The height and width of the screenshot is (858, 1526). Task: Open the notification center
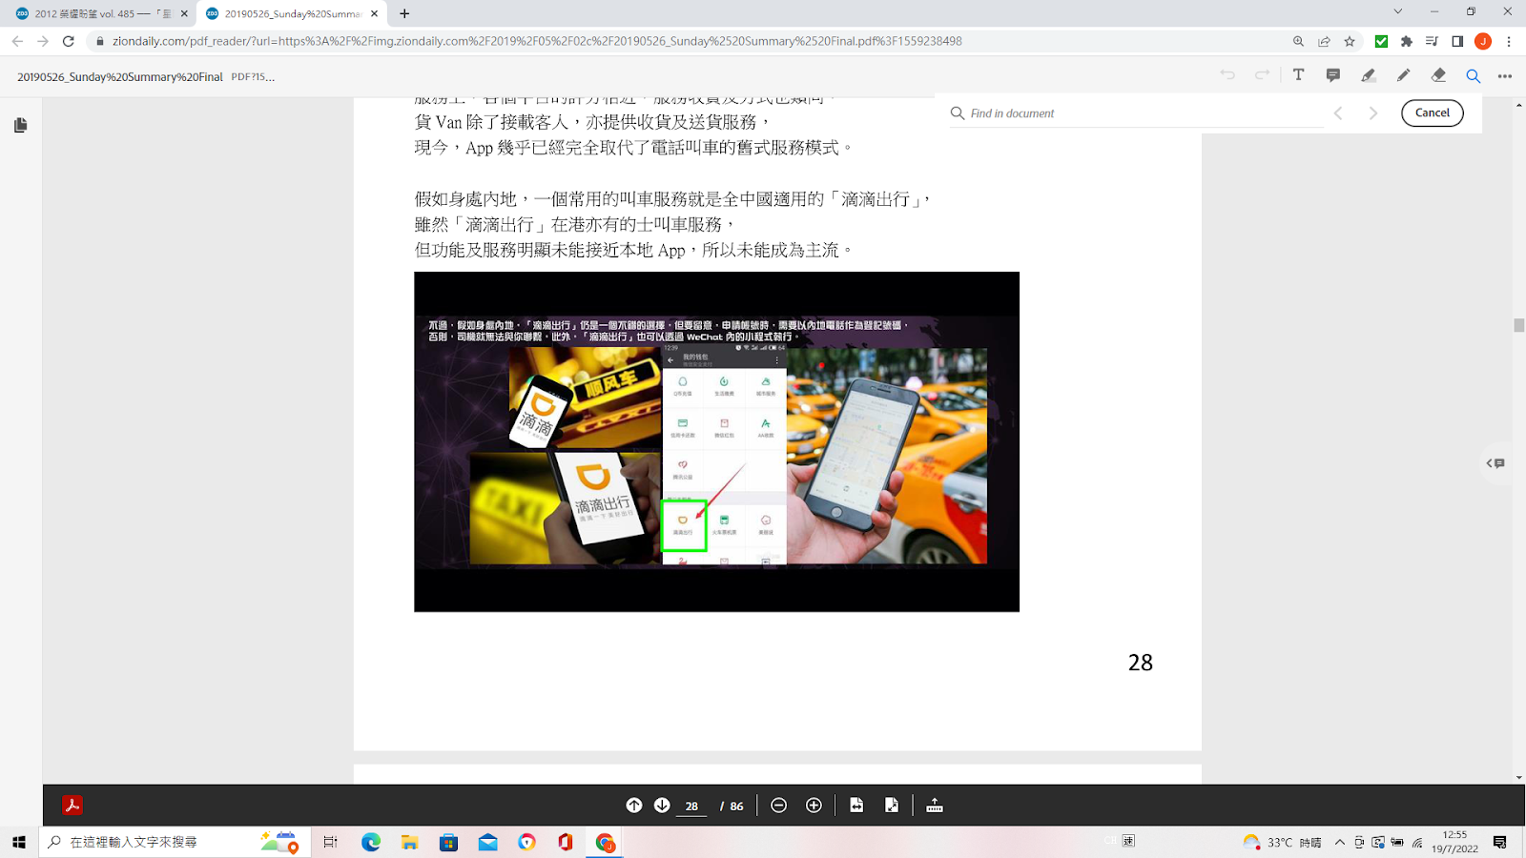click(1500, 842)
